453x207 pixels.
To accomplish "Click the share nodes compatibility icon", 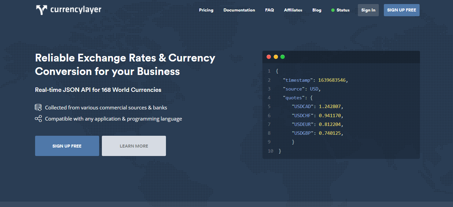I will pyautogui.click(x=38, y=119).
